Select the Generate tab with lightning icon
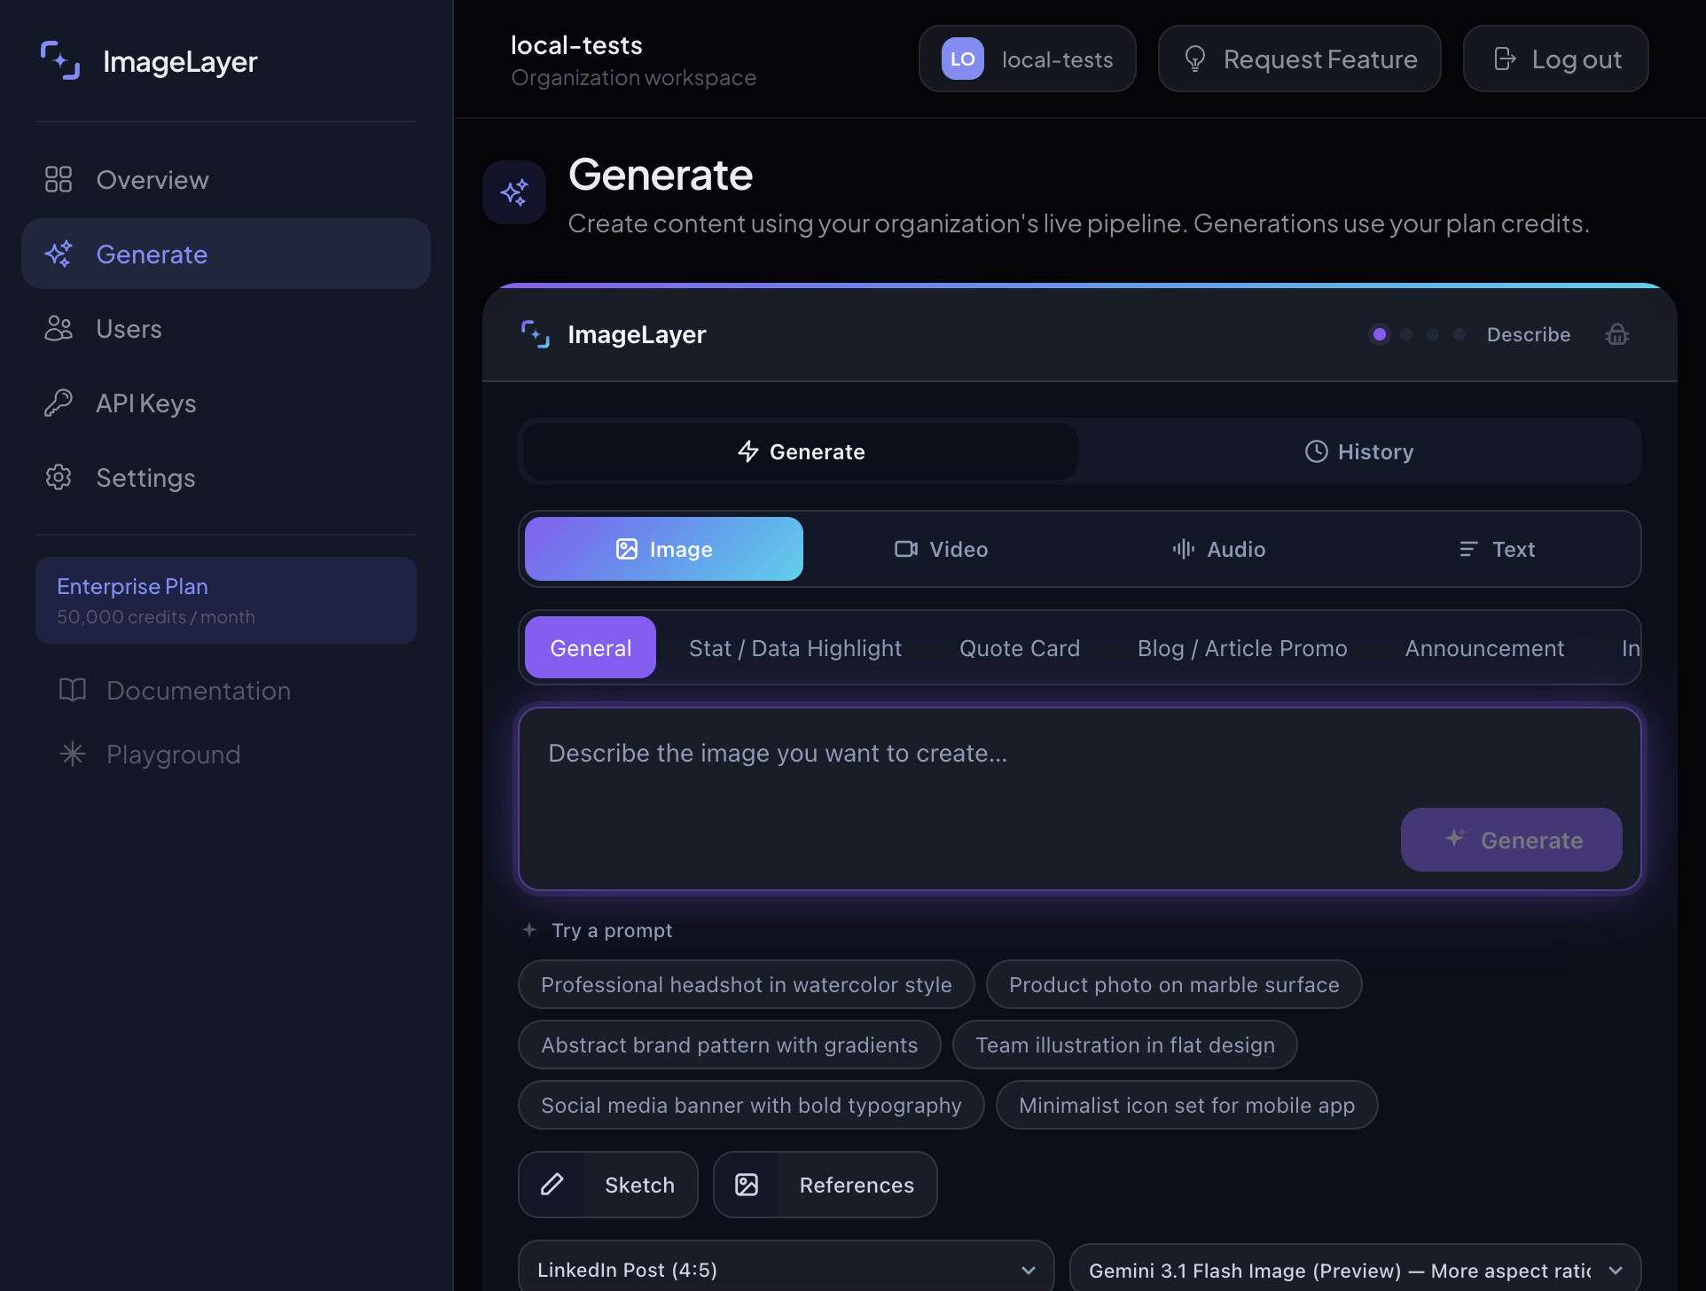This screenshot has width=1706, height=1291. point(801,451)
